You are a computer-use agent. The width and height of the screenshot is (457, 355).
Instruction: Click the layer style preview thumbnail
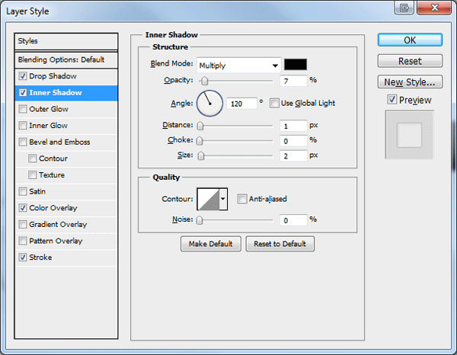coord(410,135)
